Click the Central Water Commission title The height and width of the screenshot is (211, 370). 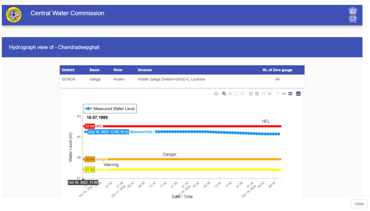pos(67,13)
